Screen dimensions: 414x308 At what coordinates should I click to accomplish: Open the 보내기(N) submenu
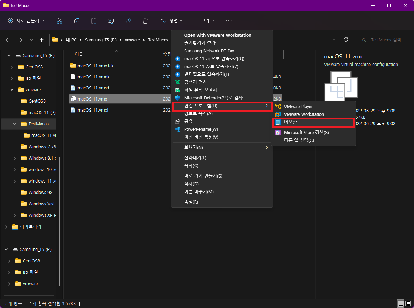[x=222, y=148]
